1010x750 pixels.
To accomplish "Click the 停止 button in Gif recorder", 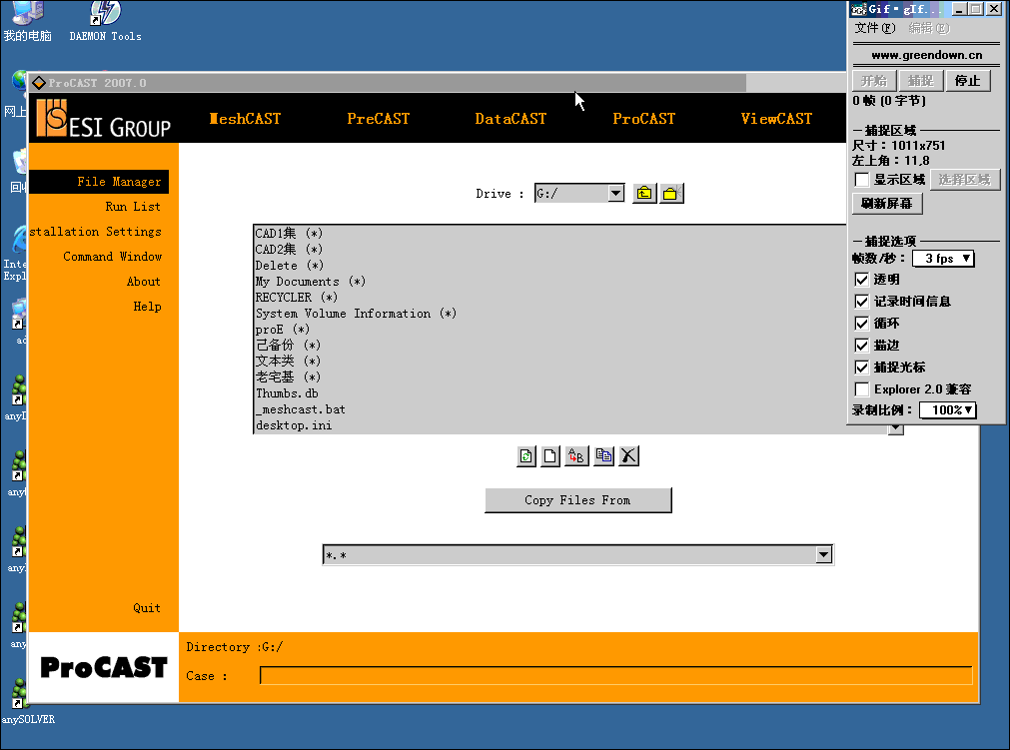I will (967, 81).
